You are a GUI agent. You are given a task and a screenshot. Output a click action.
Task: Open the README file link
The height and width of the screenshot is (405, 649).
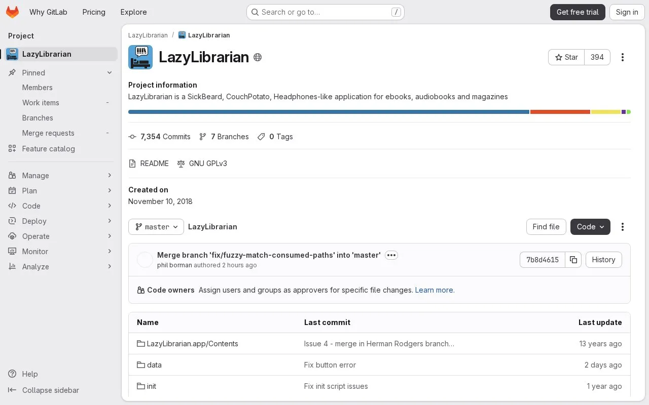pos(149,164)
